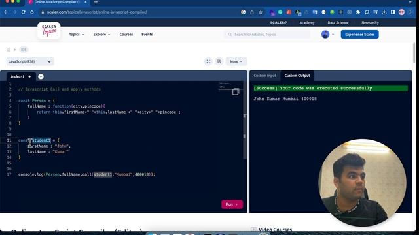The height and width of the screenshot is (235, 419).
Task: Click the const Person declaration line
Action: (x=37, y=101)
